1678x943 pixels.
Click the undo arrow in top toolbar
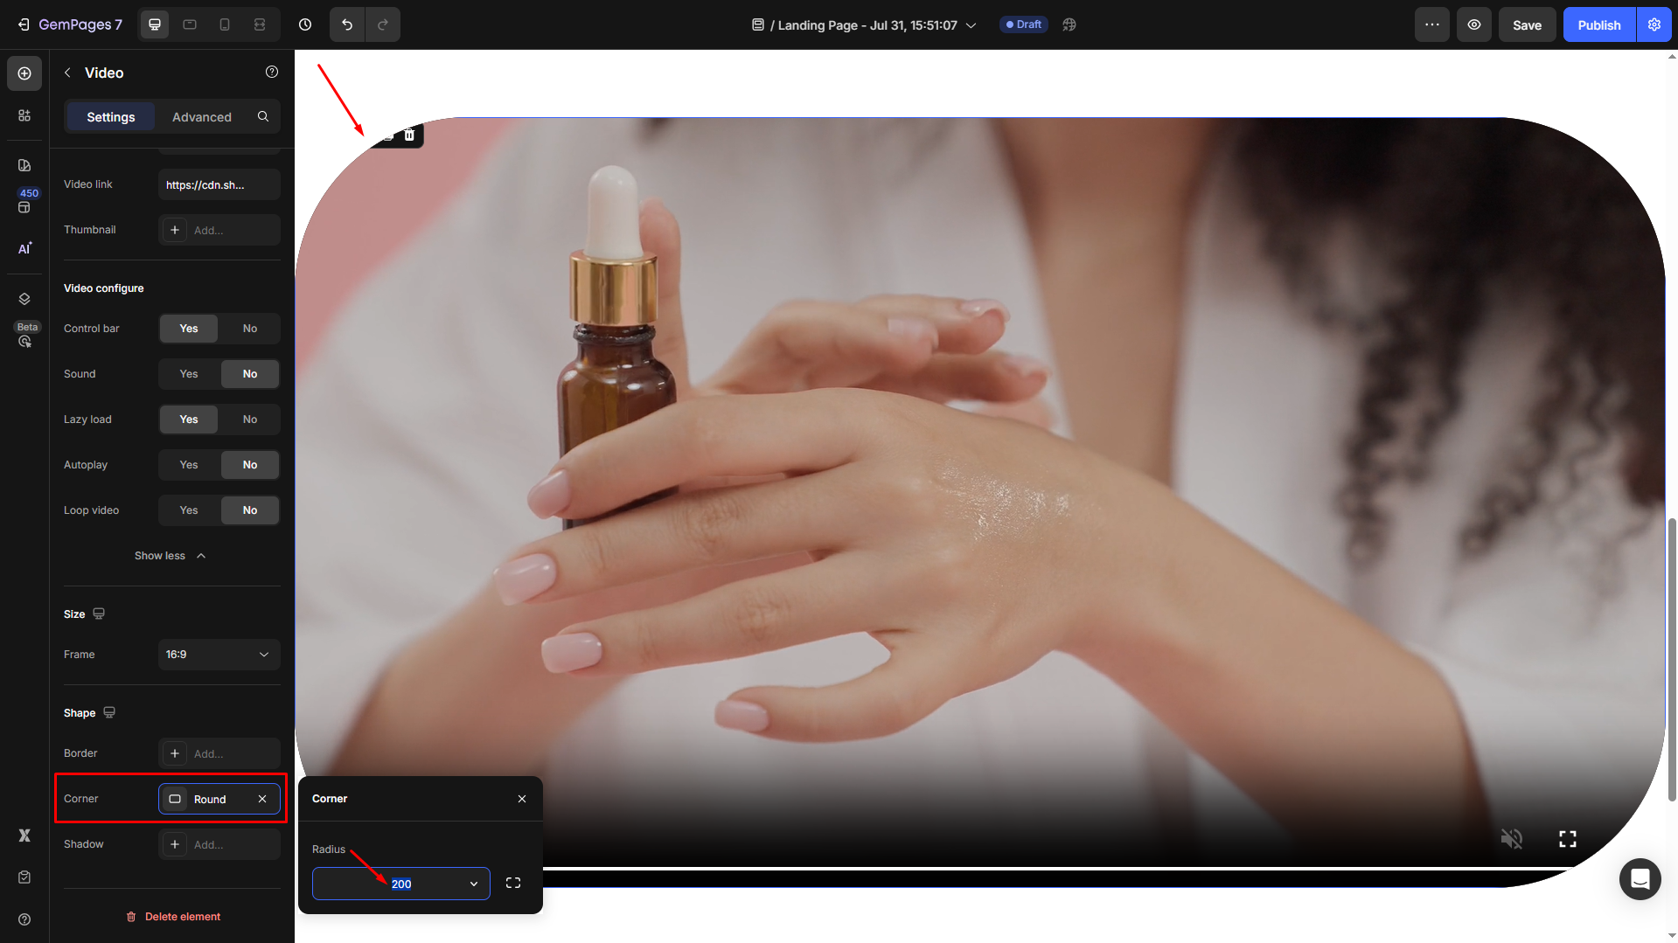pyautogui.click(x=347, y=24)
